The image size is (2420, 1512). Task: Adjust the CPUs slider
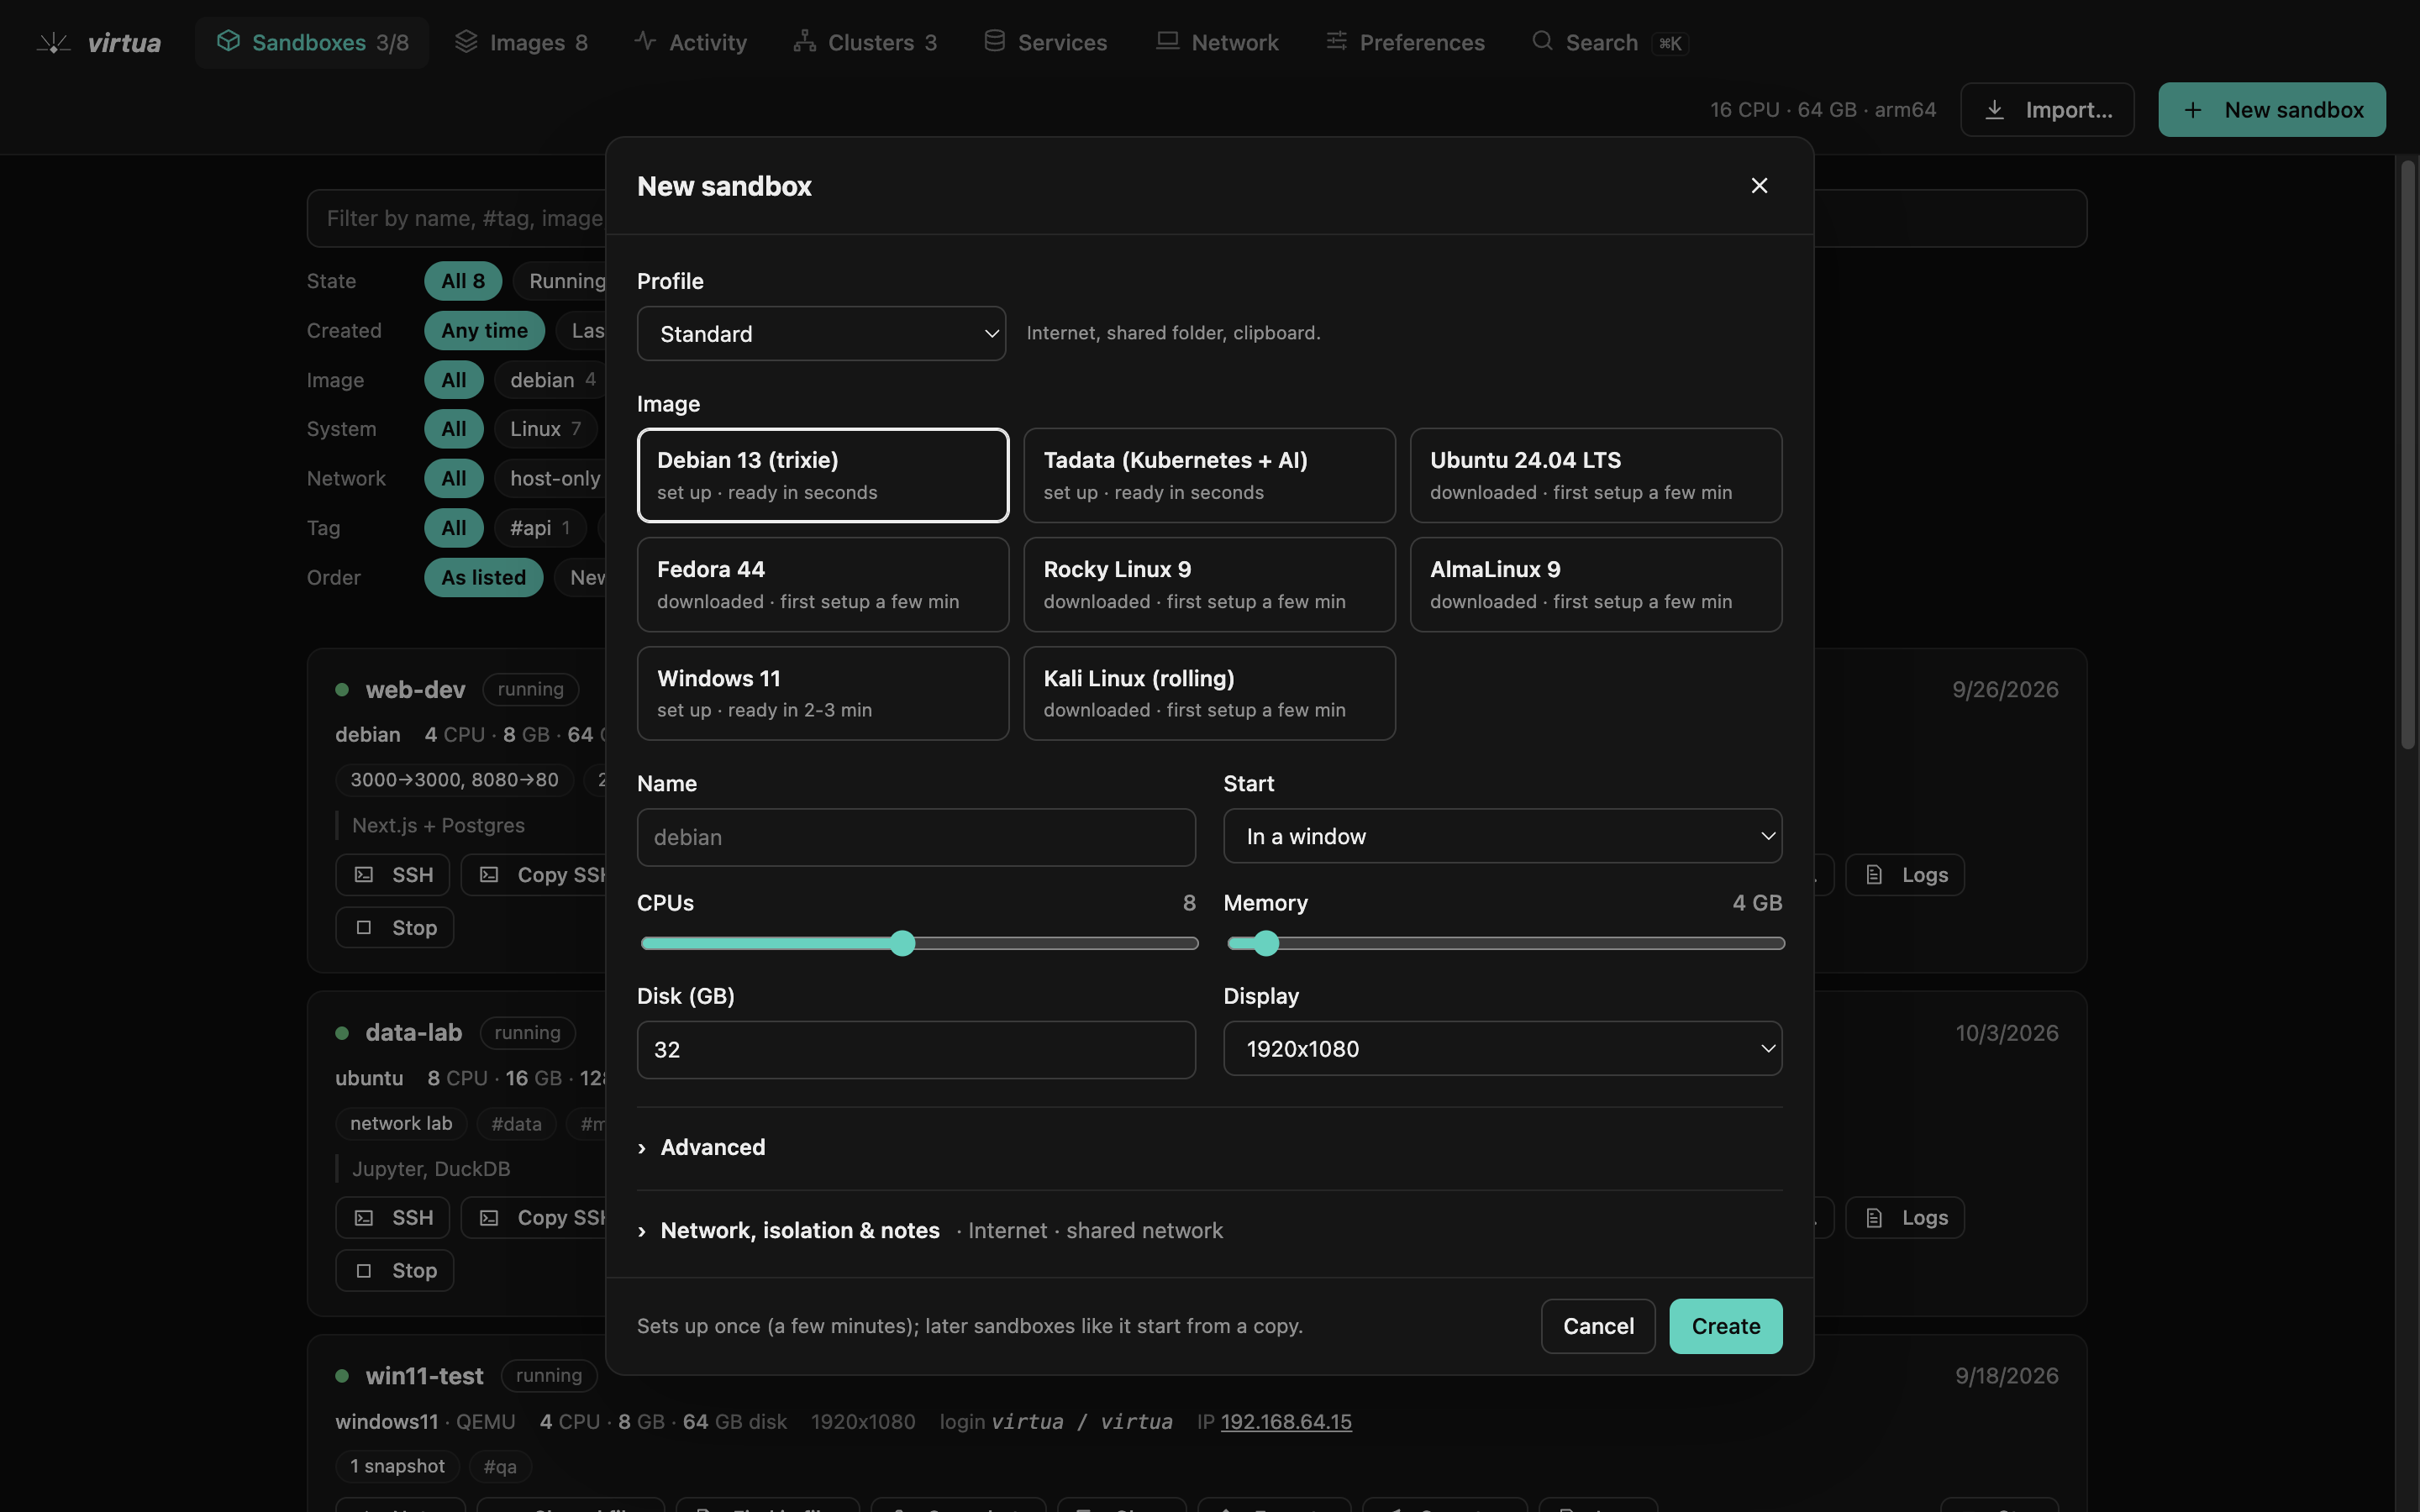(x=919, y=943)
